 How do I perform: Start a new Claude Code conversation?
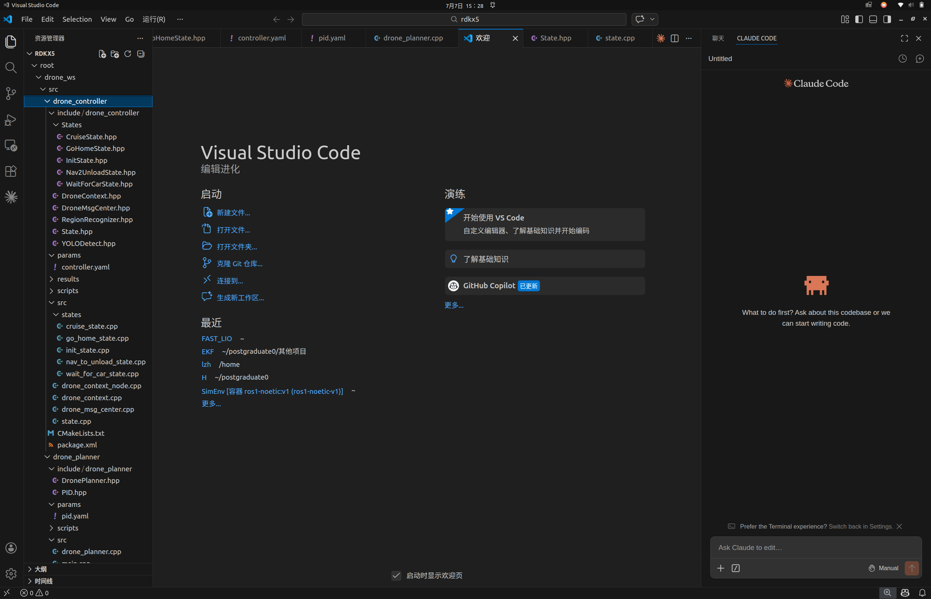(920, 59)
